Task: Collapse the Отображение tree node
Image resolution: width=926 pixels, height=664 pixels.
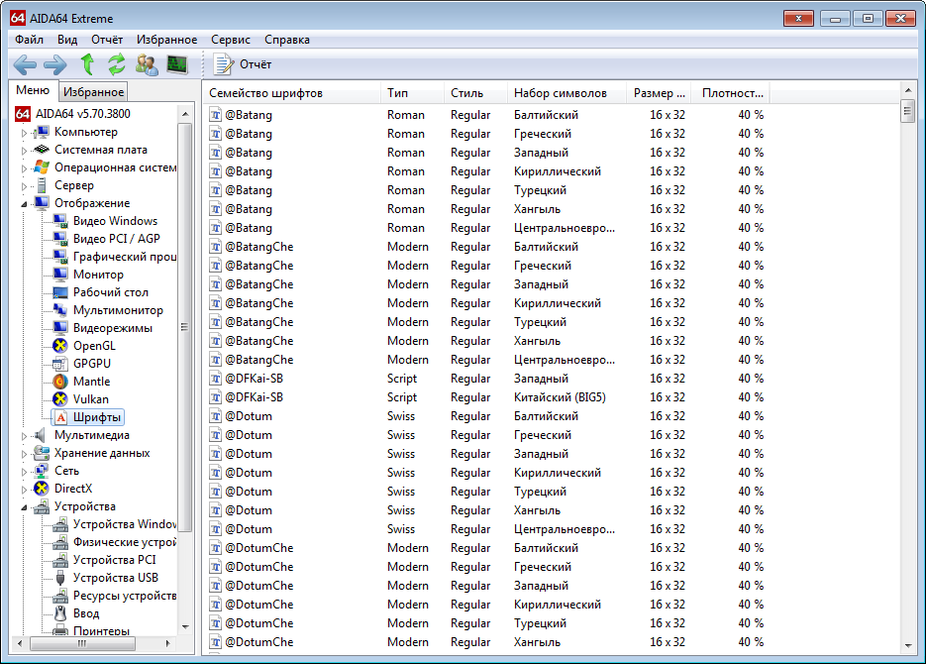Action: pos(24,204)
